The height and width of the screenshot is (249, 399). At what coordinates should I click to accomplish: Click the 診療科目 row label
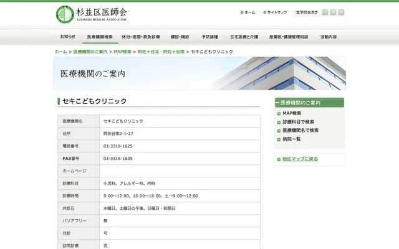(70, 184)
